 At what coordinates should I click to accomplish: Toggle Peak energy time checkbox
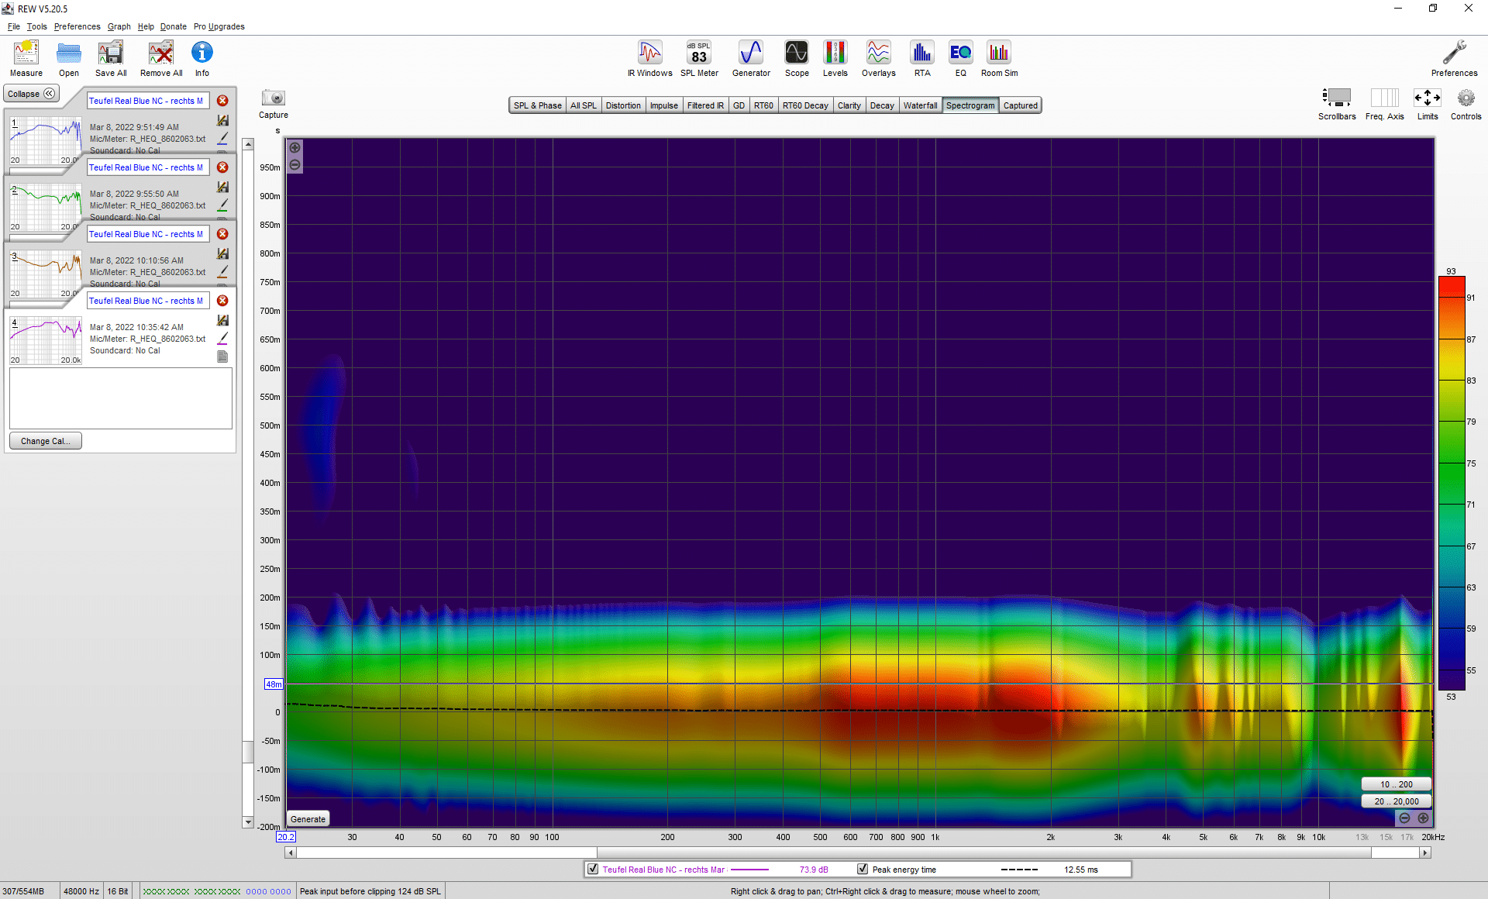pos(863,869)
